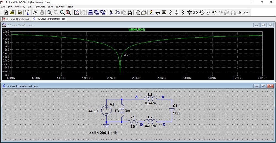Open a file with the folder icon
The width and height of the screenshot is (276, 143).
click(x=12, y=12)
